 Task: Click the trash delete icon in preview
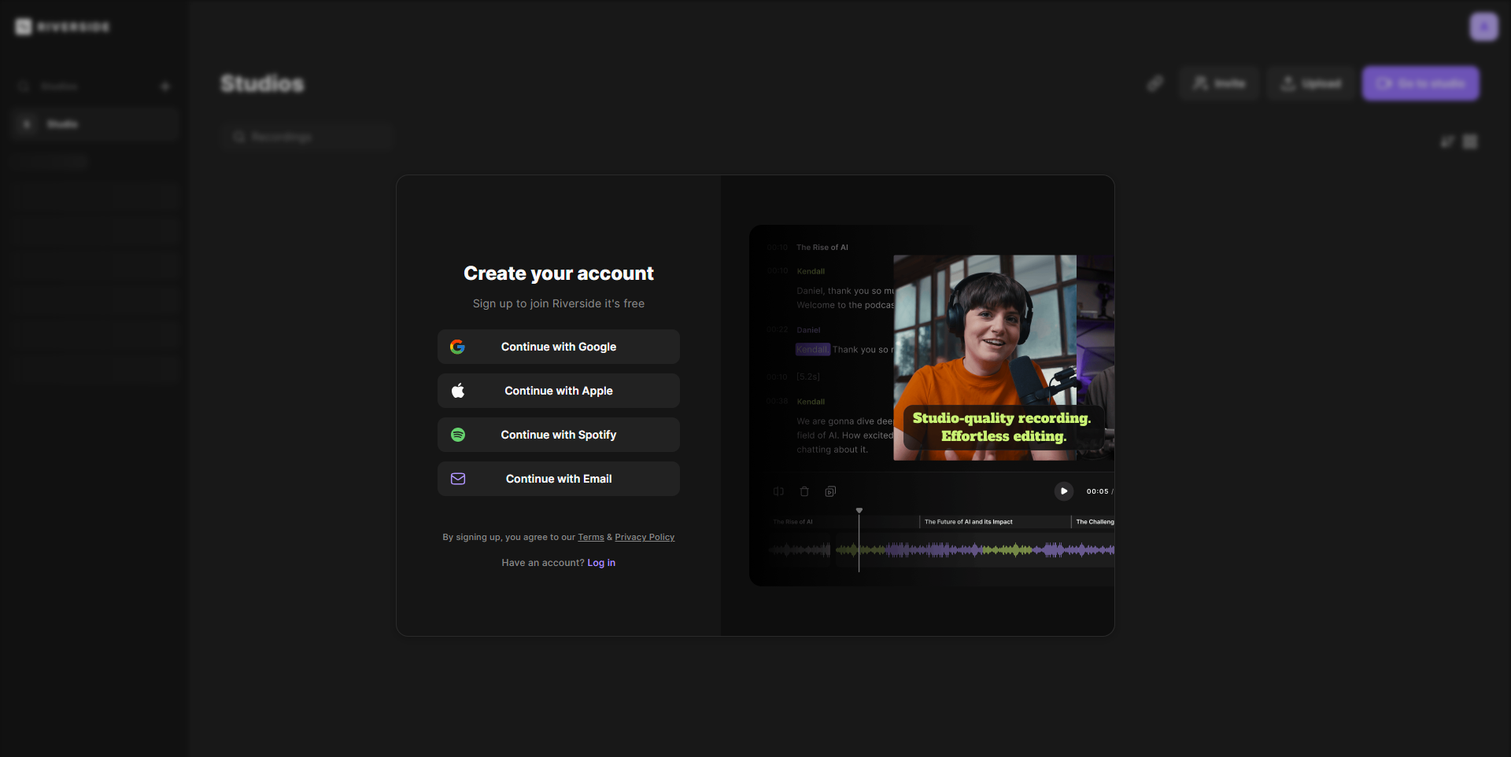(804, 491)
